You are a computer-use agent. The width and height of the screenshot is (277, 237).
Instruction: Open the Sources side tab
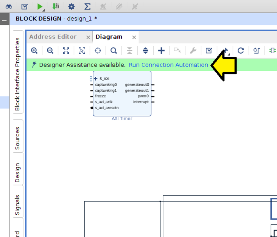[x=17, y=138]
